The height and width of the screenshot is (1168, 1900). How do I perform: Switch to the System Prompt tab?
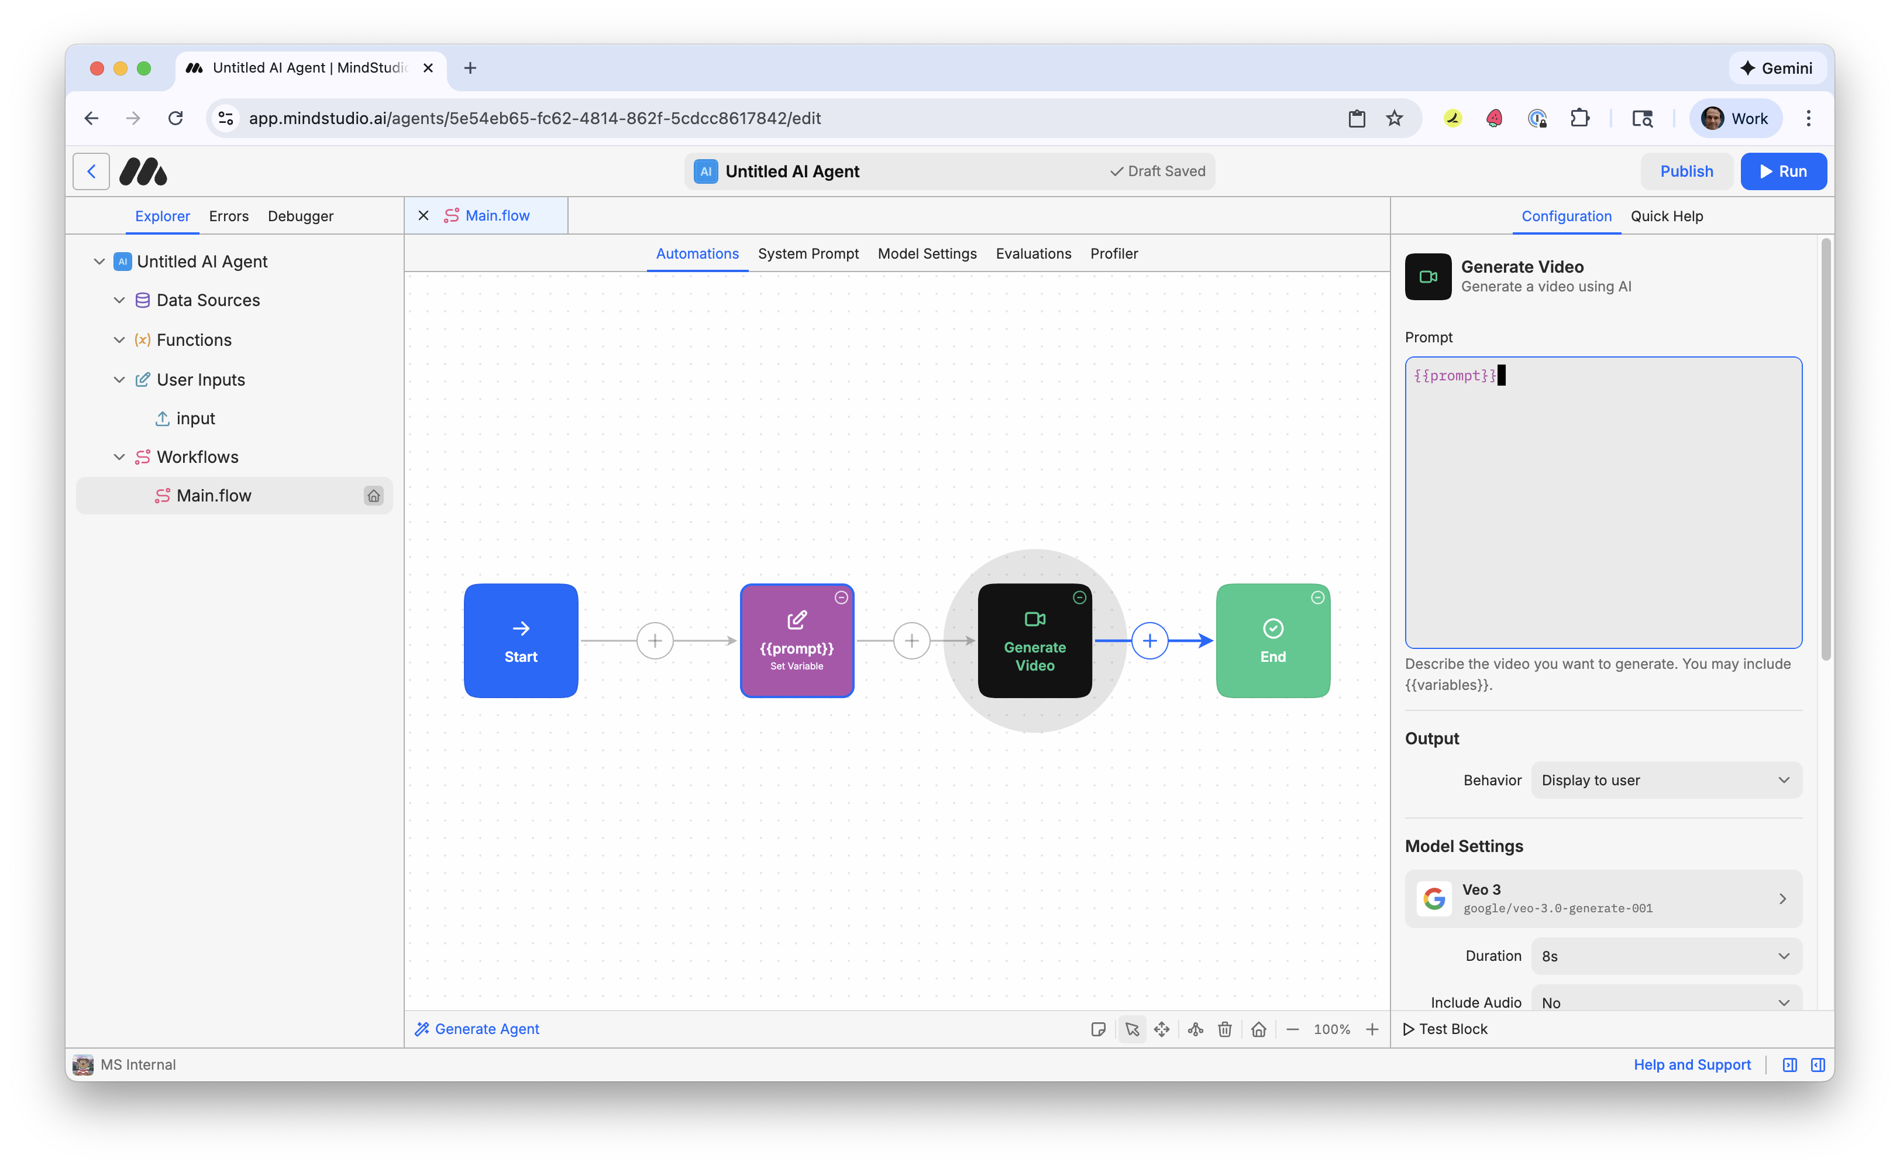(x=807, y=253)
